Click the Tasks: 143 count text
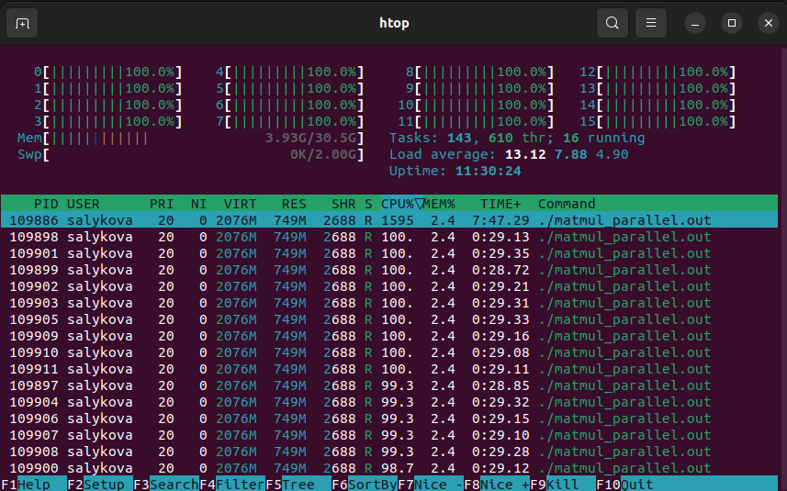This screenshot has height=491, width=787. click(431, 138)
